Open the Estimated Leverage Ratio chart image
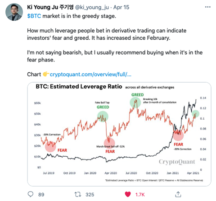Screen dimensions: 216x201 pyautogui.click(x=119, y=134)
